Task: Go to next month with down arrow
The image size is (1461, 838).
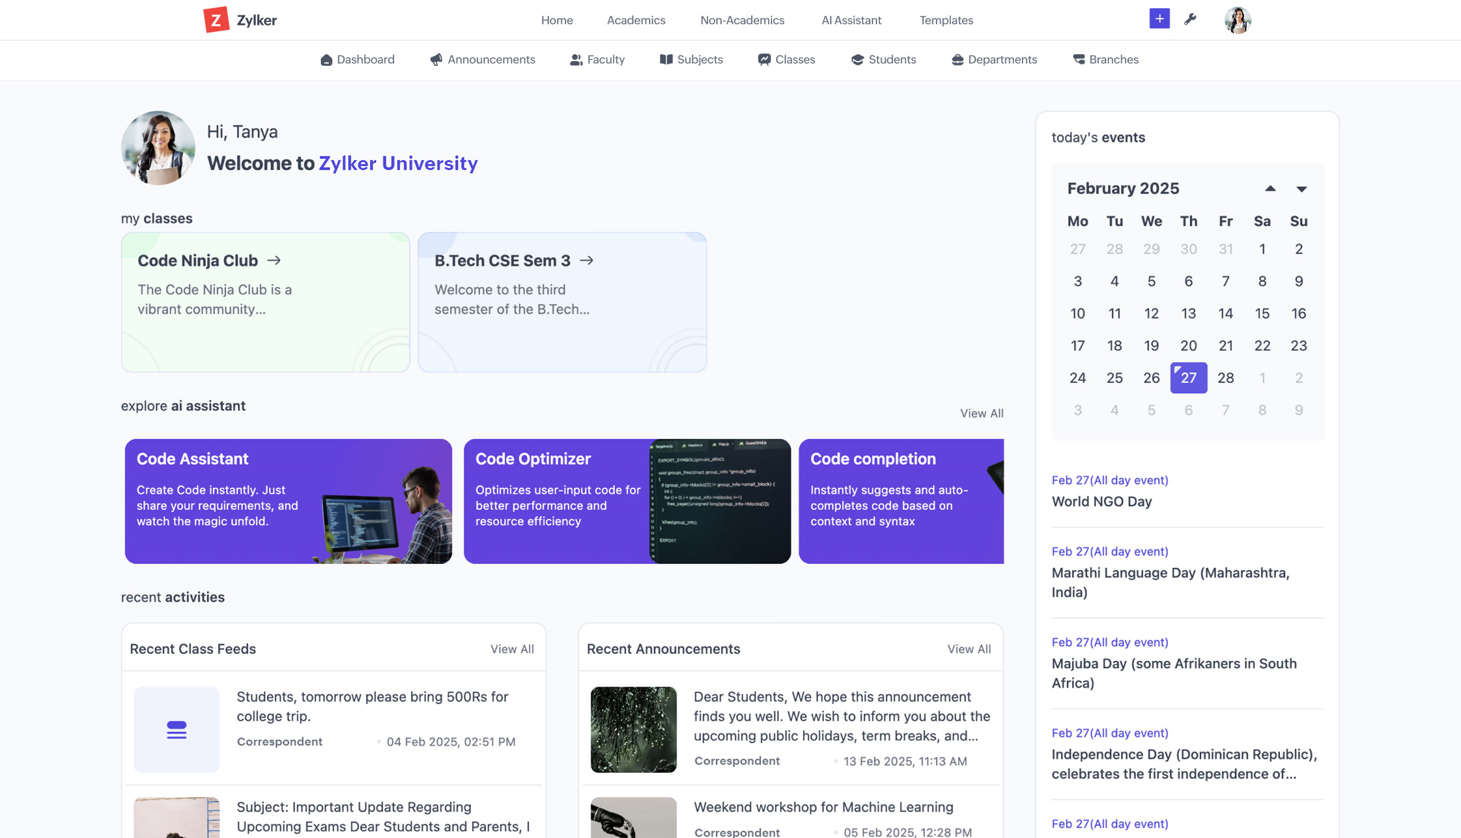Action: [1301, 189]
